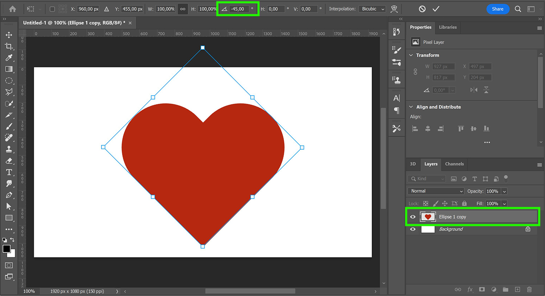
Task: Delete the selected layer with trash icon
Action: coord(529,289)
